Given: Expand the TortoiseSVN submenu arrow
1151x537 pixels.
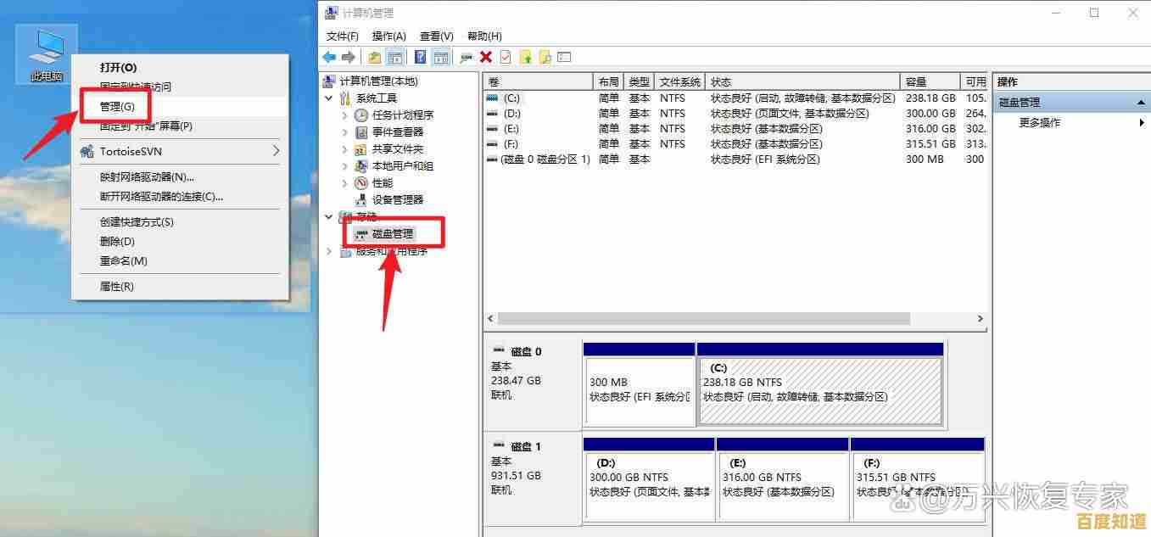Looking at the screenshot, I should click(x=276, y=150).
